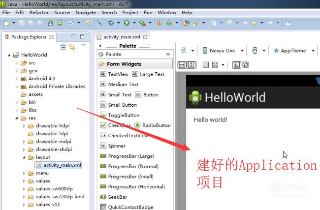The height and width of the screenshot is (210, 320).
Task: Click the green Run button
Action: click(127, 23)
